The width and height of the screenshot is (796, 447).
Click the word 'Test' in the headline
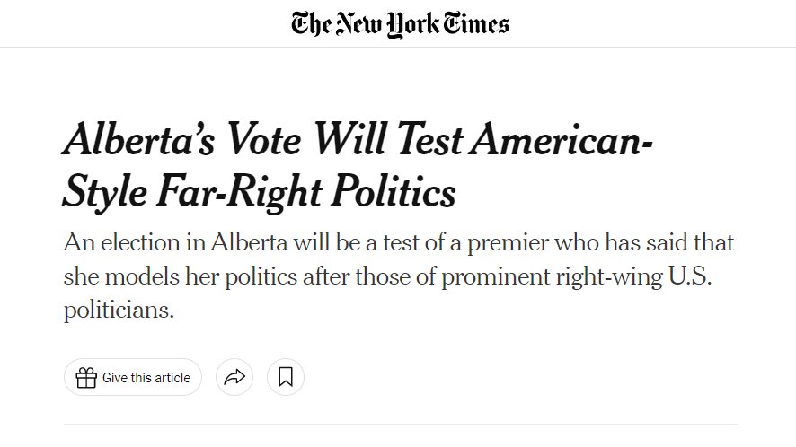click(429, 139)
